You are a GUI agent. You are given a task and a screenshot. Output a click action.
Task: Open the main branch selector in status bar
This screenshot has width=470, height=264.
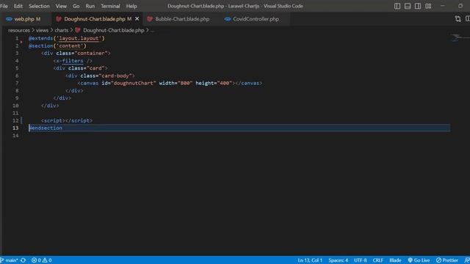10,260
